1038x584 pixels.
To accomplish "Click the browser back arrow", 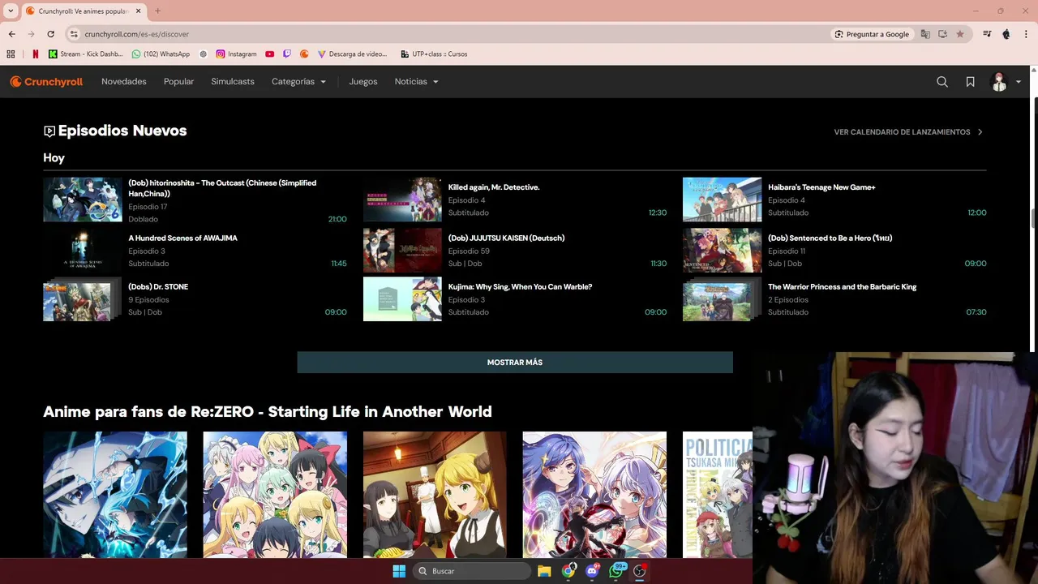I will 11,34.
